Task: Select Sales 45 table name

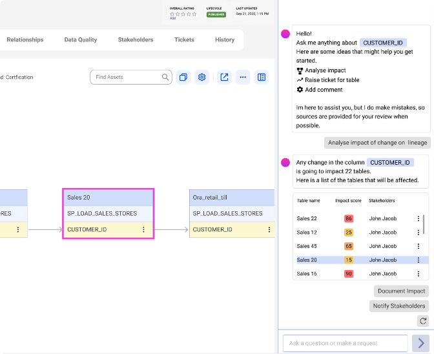Action: 307,246
